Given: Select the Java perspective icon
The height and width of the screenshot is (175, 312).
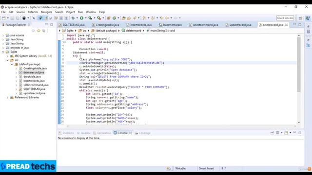Looking at the screenshot, I should point(308,18).
